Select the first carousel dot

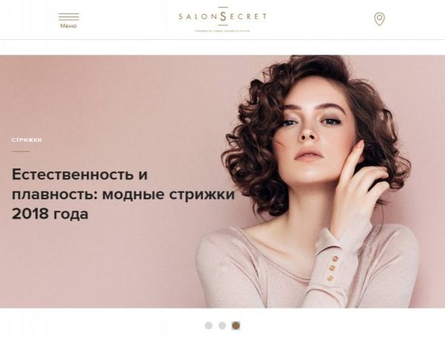(208, 325)
